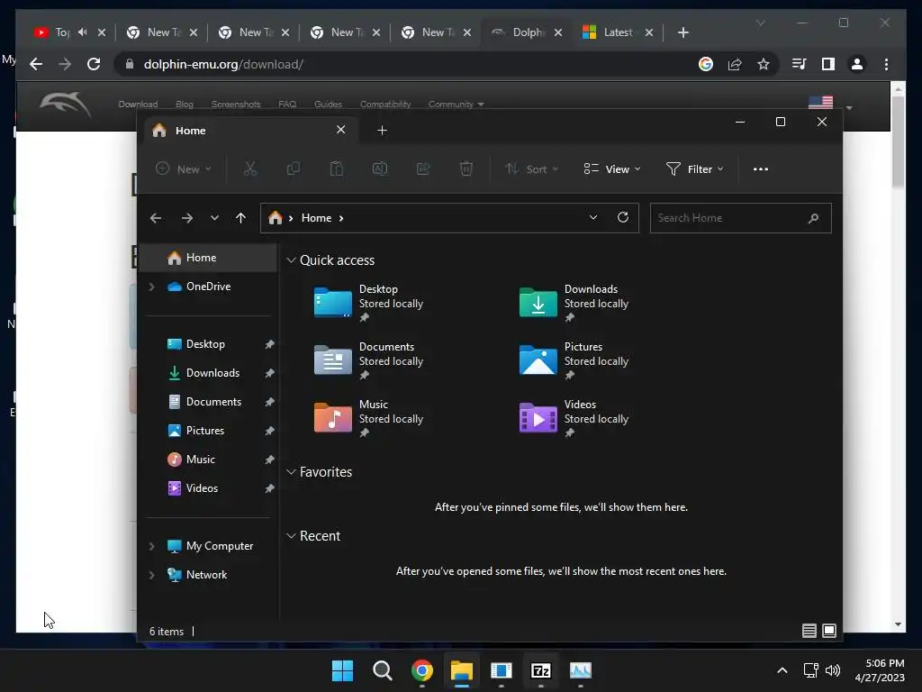
Task: Collapse the Quick access section
Action: pos(291,260)
